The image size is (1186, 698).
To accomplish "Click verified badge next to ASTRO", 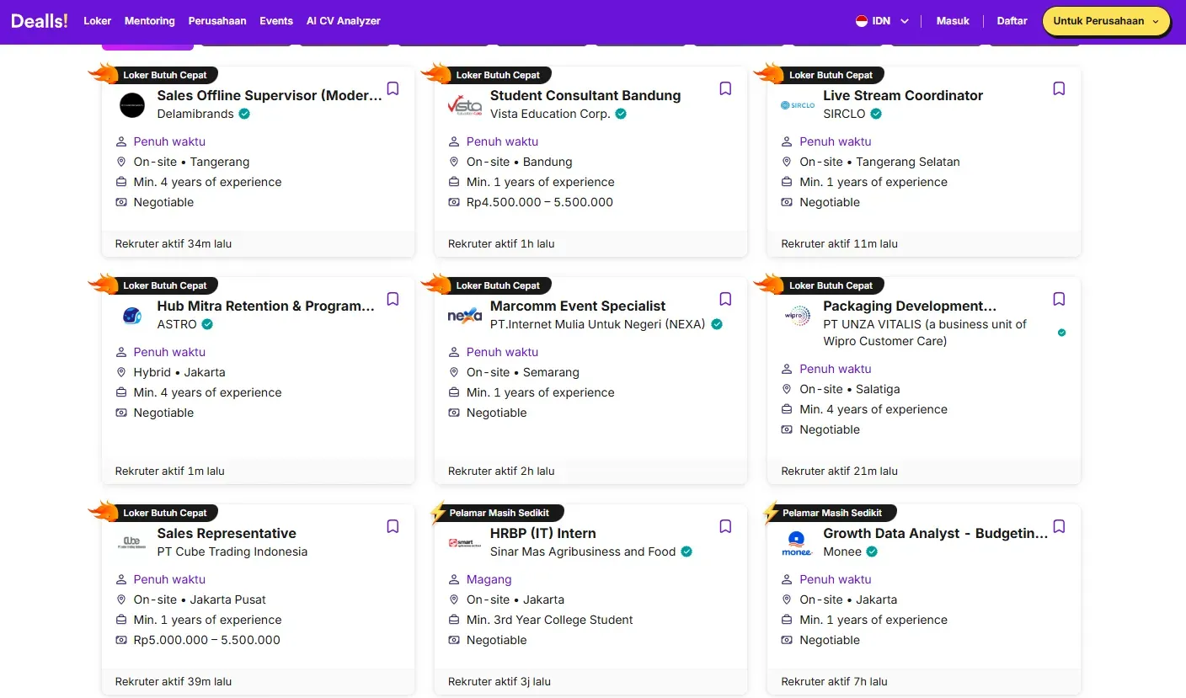I will pos(207,324).
